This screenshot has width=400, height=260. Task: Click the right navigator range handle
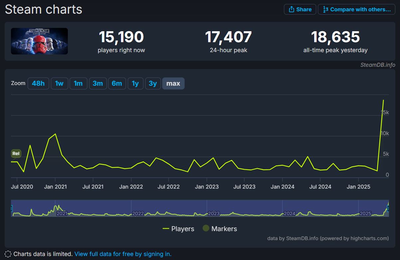pyautogui.click(x=388, y=208)
